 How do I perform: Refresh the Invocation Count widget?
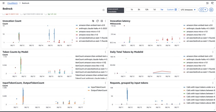click(x=98, y=21)
